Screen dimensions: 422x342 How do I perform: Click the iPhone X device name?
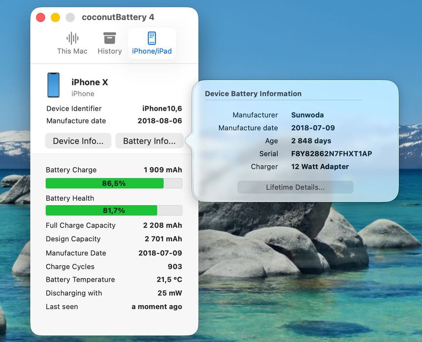tap(90, 82)
